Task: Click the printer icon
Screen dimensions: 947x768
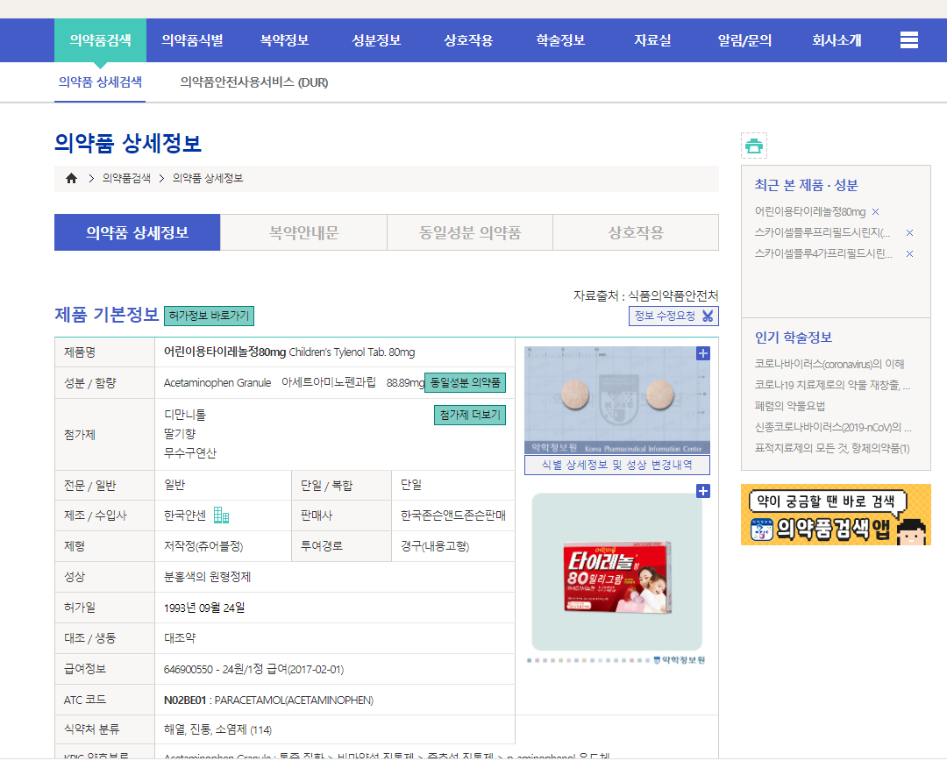Action: pyautogui.click(x=754, y=146)
